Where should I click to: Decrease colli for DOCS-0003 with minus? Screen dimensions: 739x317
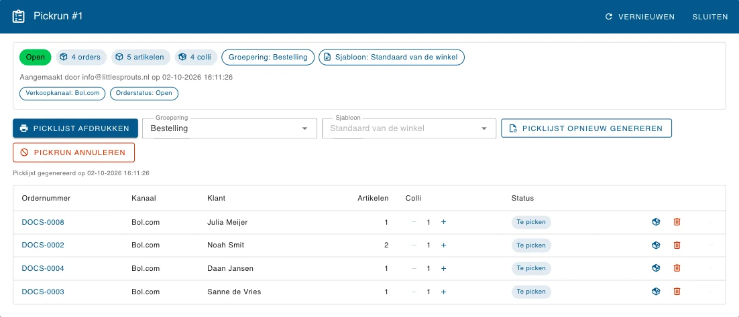pos(414,292)
